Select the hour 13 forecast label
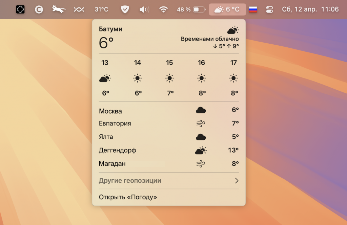The height and width of the screenshot is (225, 347). (x=105, y=63)
